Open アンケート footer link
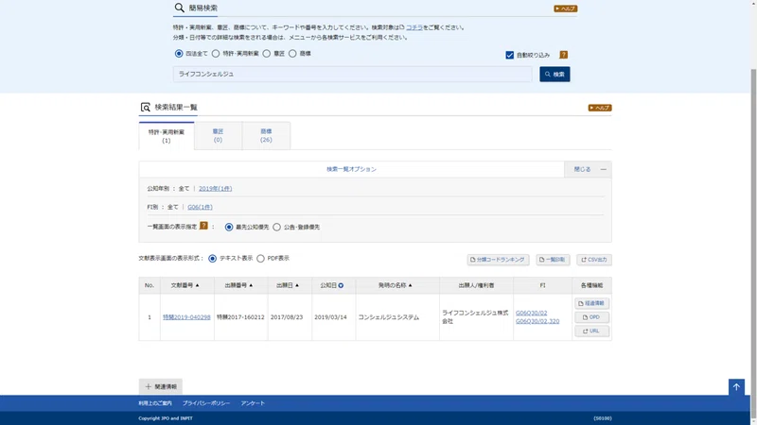The width and height of the screenshot is (757, 425). click(x=253, y=403)
